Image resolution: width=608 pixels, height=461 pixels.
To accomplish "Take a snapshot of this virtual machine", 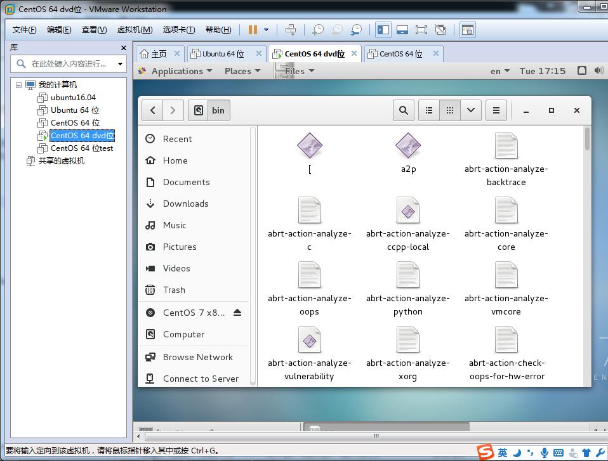I will (317, 30).
